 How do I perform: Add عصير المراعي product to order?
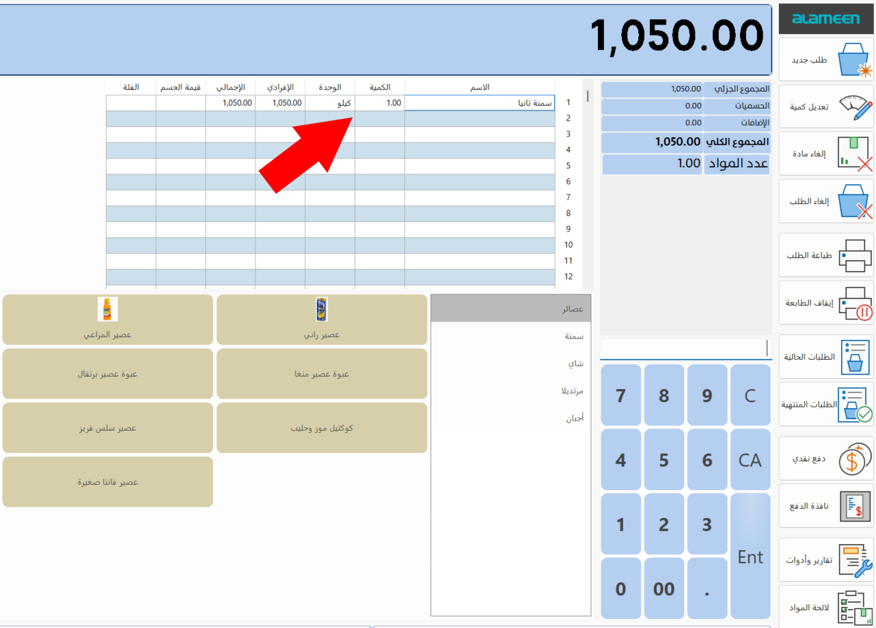point(108,319)
